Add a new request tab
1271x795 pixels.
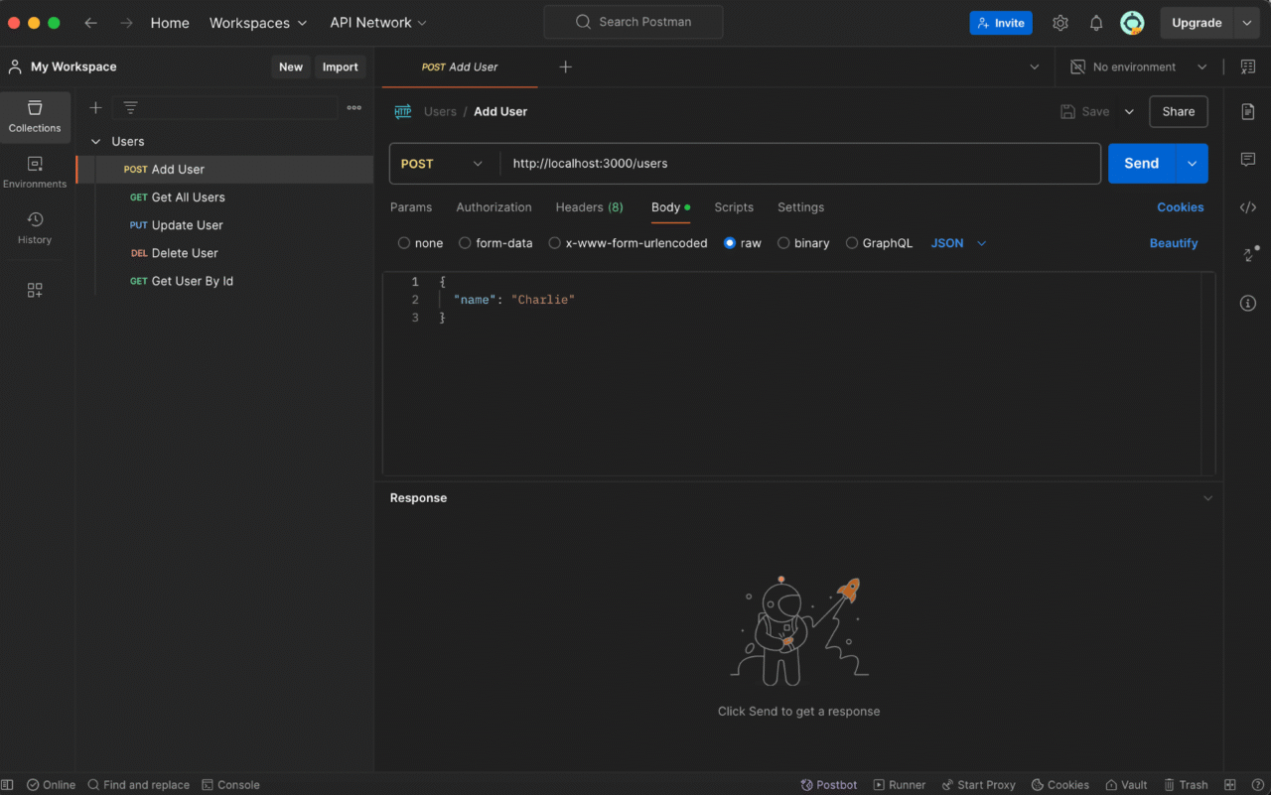coord(565,66)
